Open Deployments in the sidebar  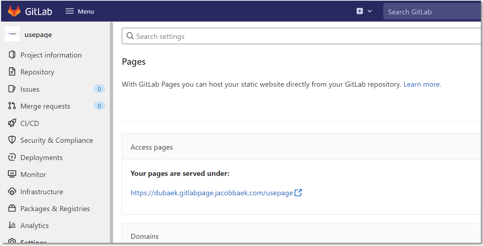[41, 158]
